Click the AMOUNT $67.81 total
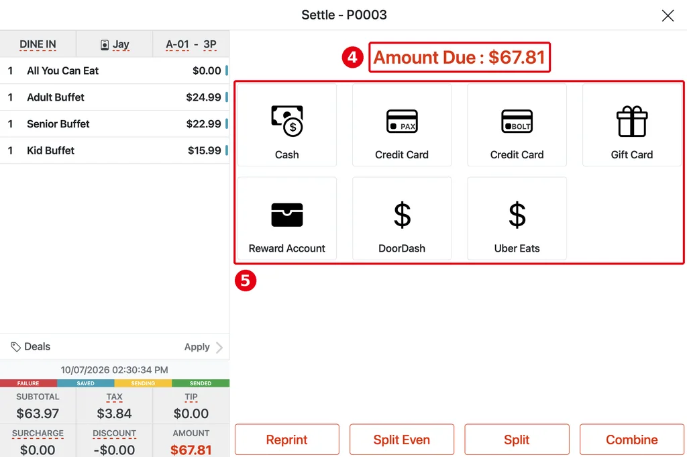This screenshot has height=457, width=687. (x=191, y=450)
